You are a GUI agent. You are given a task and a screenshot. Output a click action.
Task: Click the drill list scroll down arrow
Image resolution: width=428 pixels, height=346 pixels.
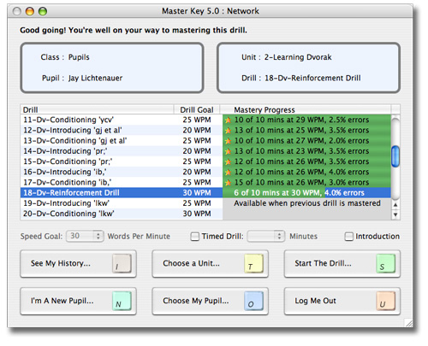click(395, 214)
